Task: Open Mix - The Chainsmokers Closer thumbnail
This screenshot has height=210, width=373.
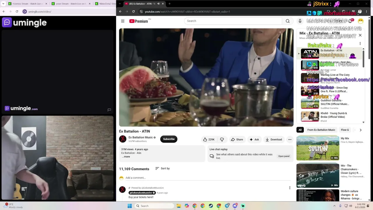Action: [x=318, y=176]
